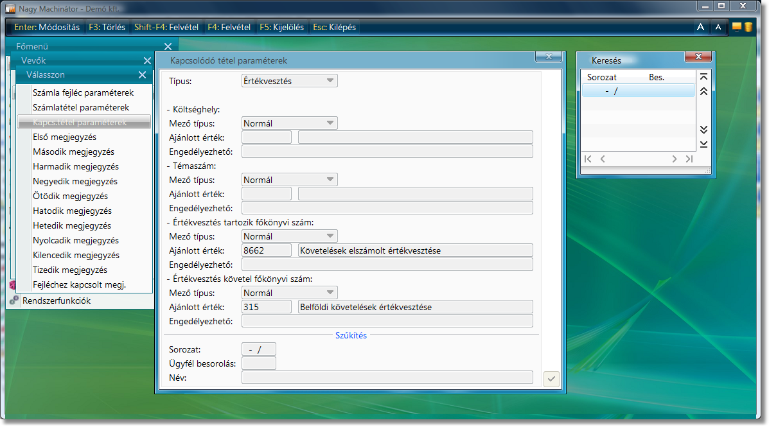Image resolution: width=769 pixels, height=427 pixels.
Task: Click the large font size A icon
Action: pyautogui.click(x=700, y=27)
